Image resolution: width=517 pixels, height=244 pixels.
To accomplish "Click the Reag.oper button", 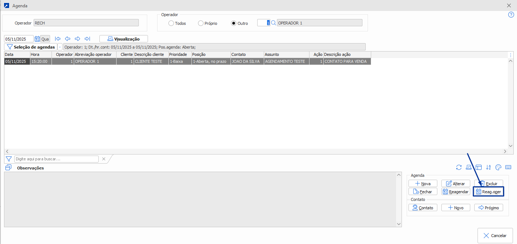I will [x=489, y=191].
